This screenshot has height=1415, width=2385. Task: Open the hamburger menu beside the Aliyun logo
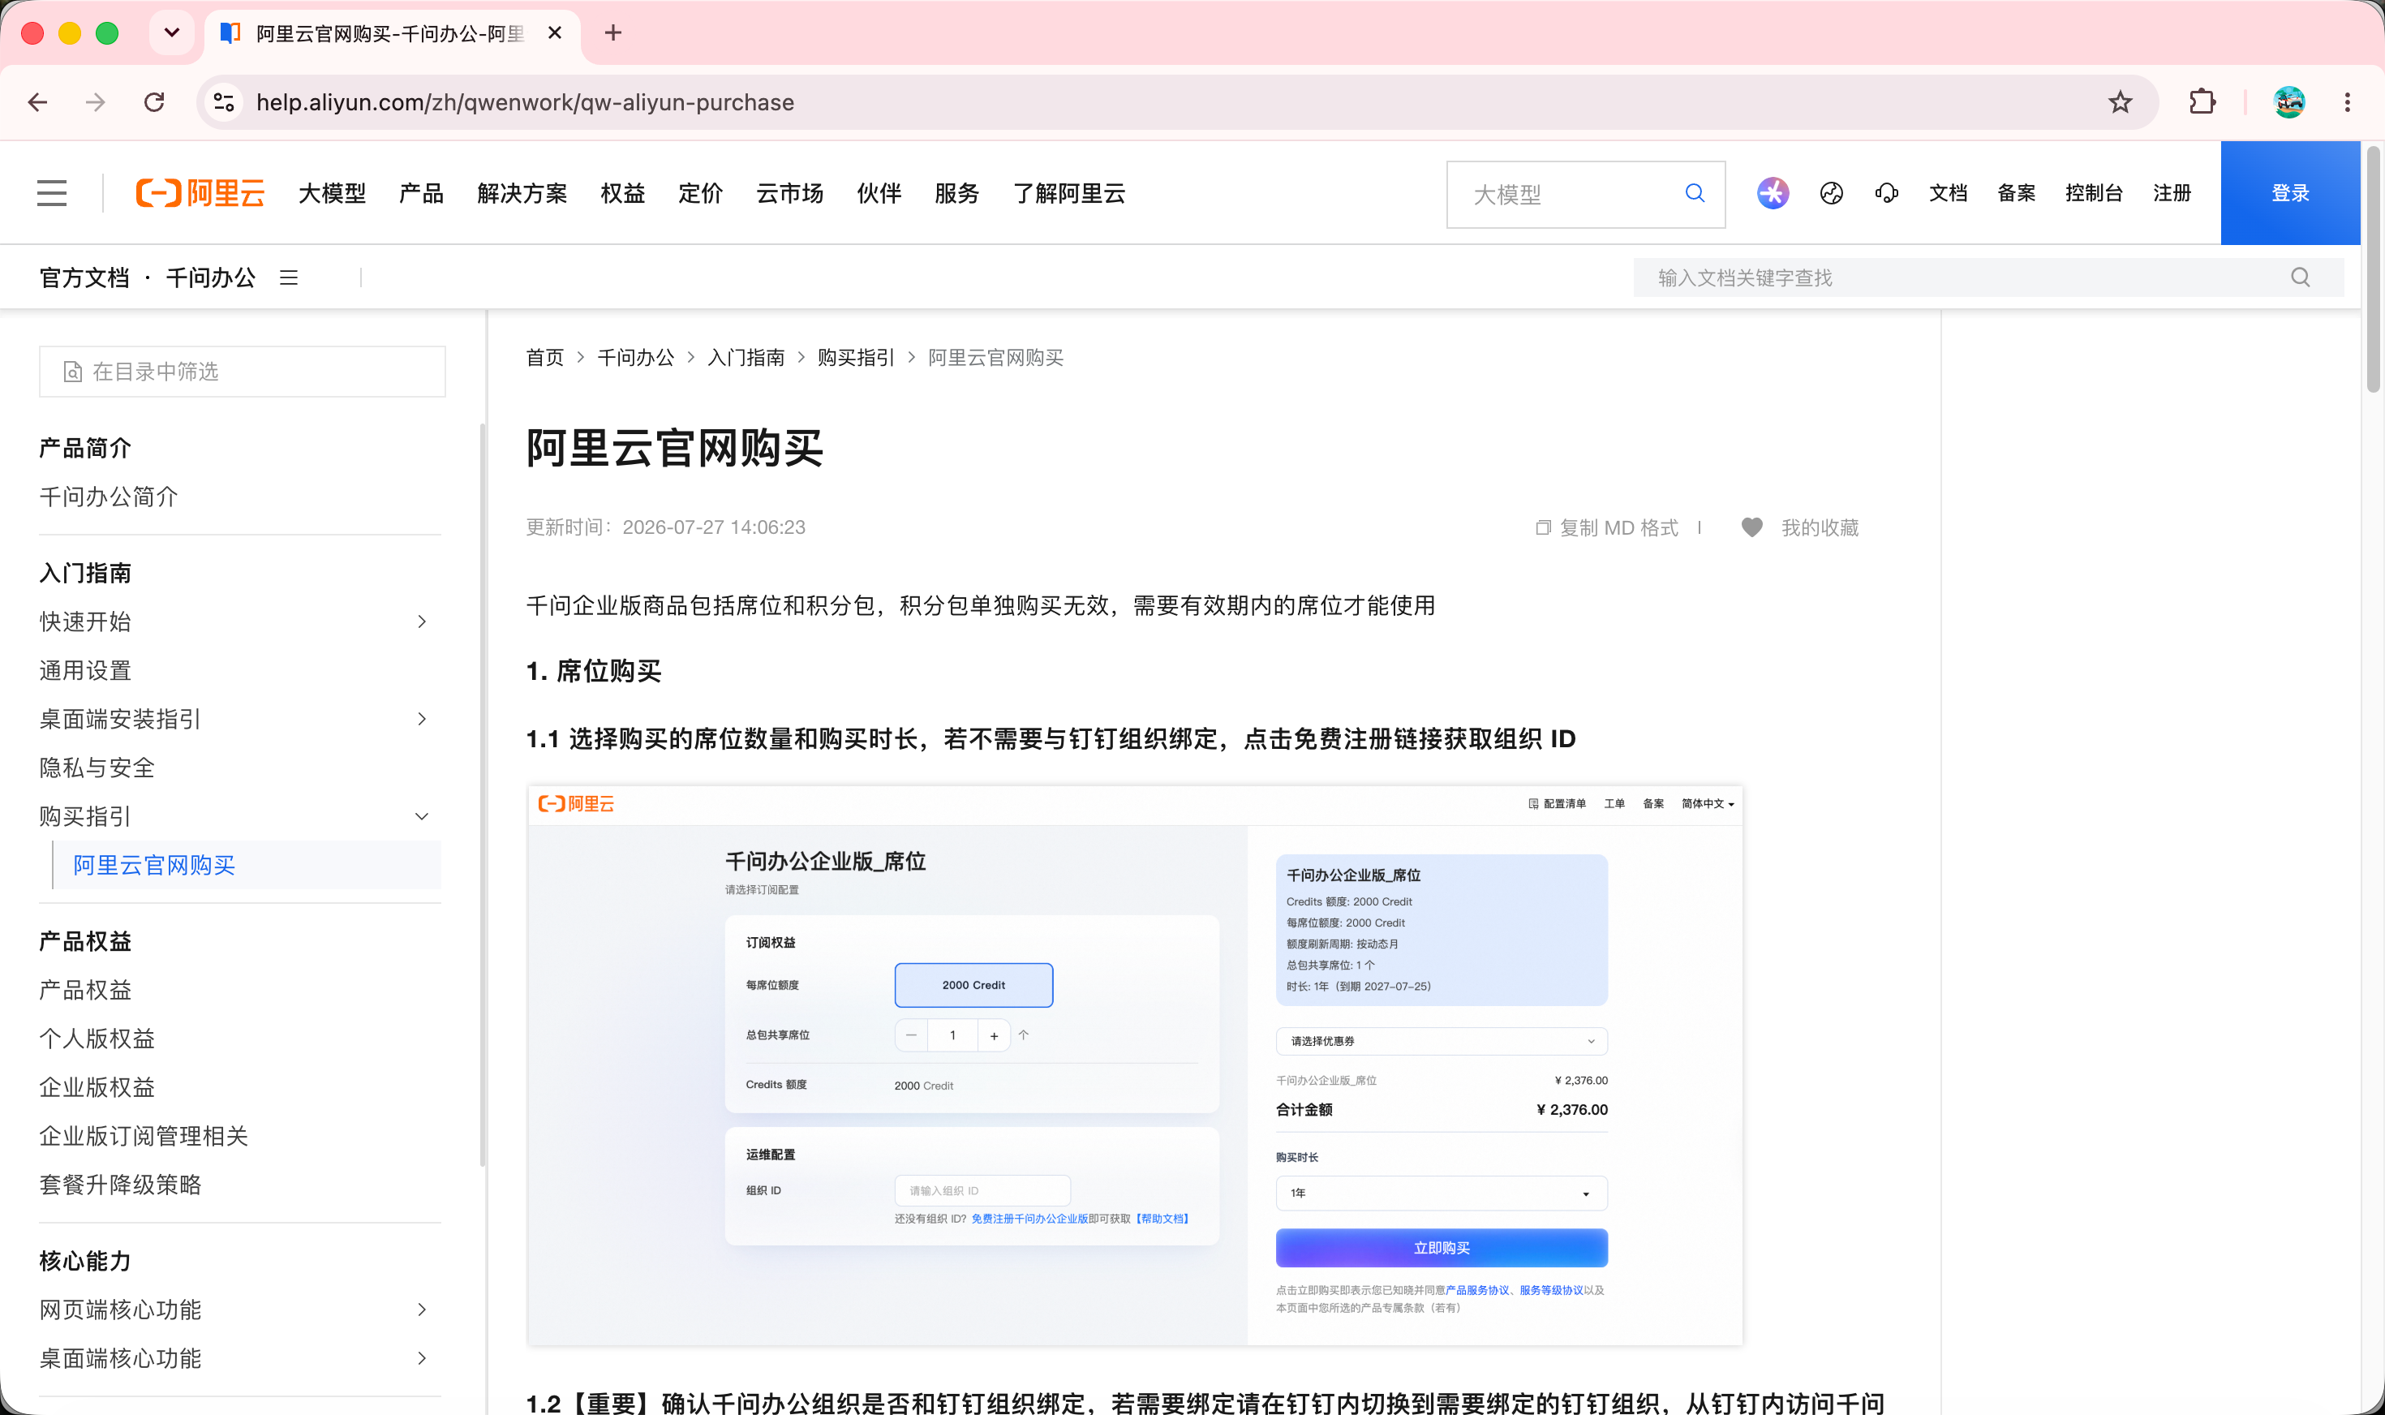point(53,194)
